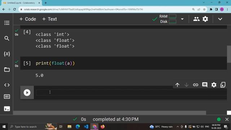Open tab search dropdown chevron

pos(204,3)
